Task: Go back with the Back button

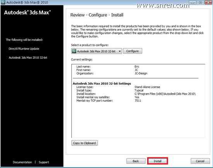Action: pos(136,161)
